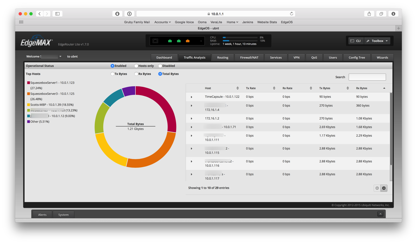Click the Alerts button

point(42,215)
